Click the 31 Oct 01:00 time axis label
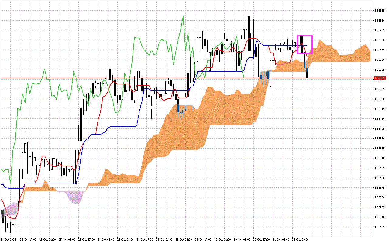Screen dimensions: 389x243 281,240
